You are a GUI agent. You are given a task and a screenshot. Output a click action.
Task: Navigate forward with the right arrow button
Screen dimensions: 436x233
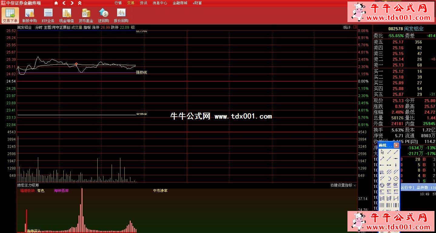[x=72, y=3]
